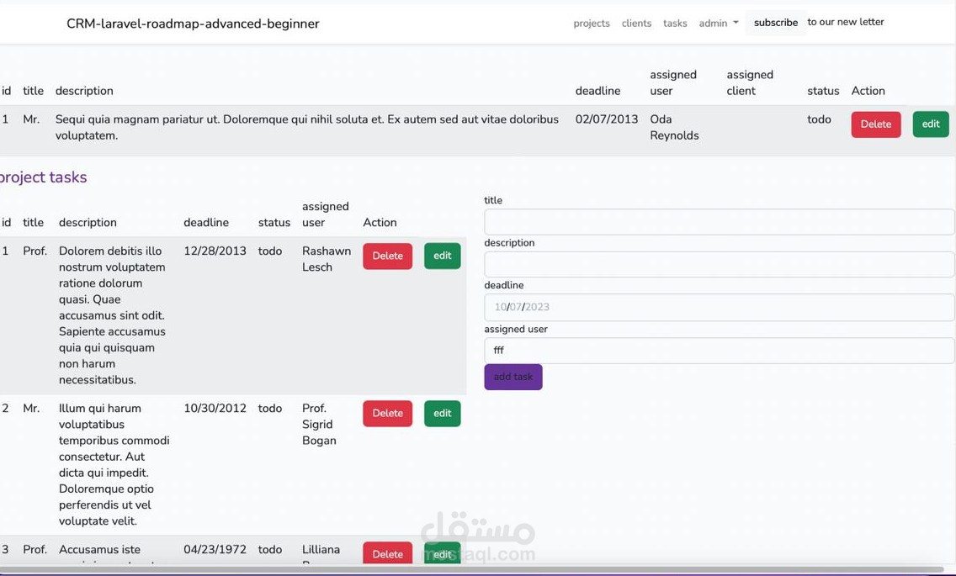Select the task deadline 12/28/2013 cell
The image size is (956, 576).
215,251
